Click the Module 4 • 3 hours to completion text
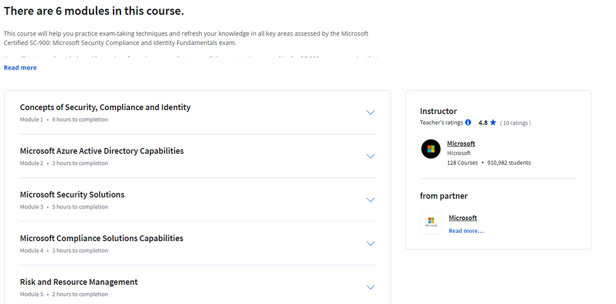Screen dimensions: 616x304 pyautogui.click(x=64, y=251)
